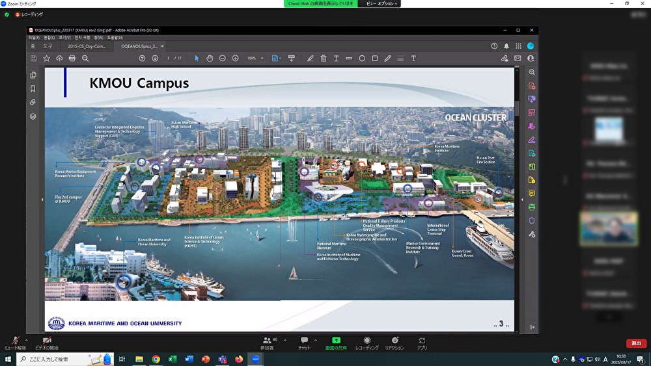Screen dimensions: 651x366
Task: Open the Zoom chat panel
Action: 304,343
